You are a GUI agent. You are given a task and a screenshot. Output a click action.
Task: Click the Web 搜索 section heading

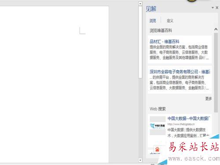158,109
